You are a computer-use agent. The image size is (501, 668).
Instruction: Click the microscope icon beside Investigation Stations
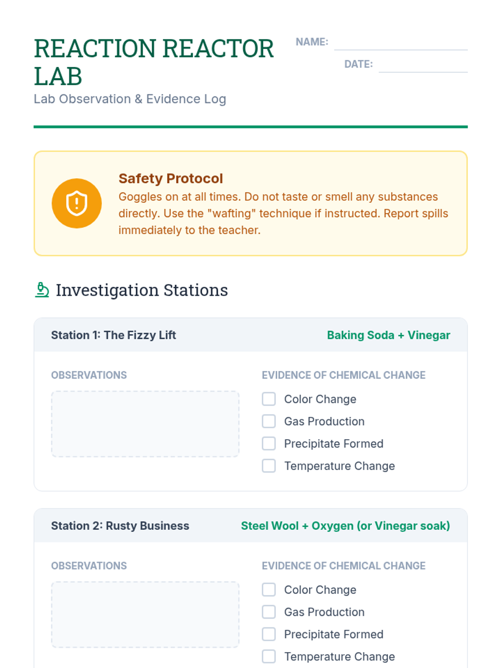tap(42, 290)
